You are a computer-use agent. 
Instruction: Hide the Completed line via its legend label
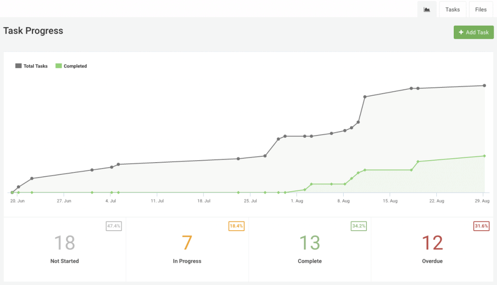75,66
